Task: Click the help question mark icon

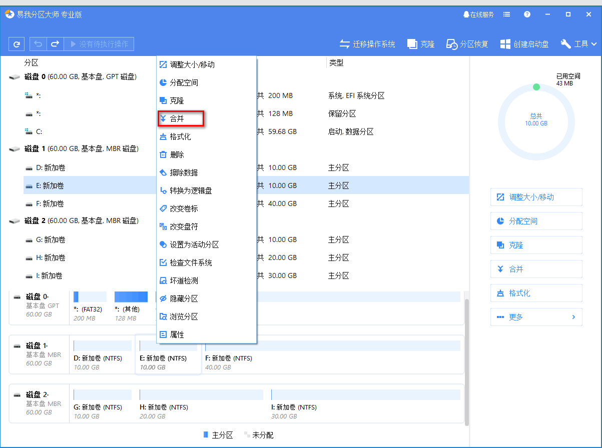Action: point(527,14)
